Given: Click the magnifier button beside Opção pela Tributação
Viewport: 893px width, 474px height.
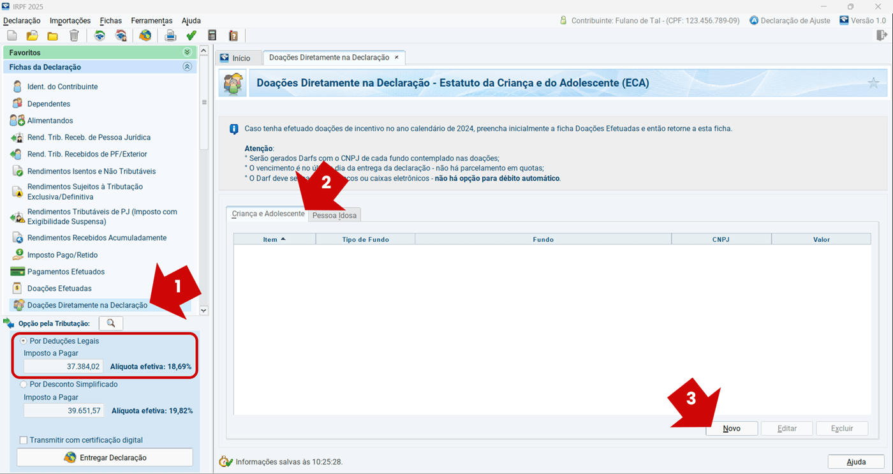Looking at the screenshot, I should 111,323.
